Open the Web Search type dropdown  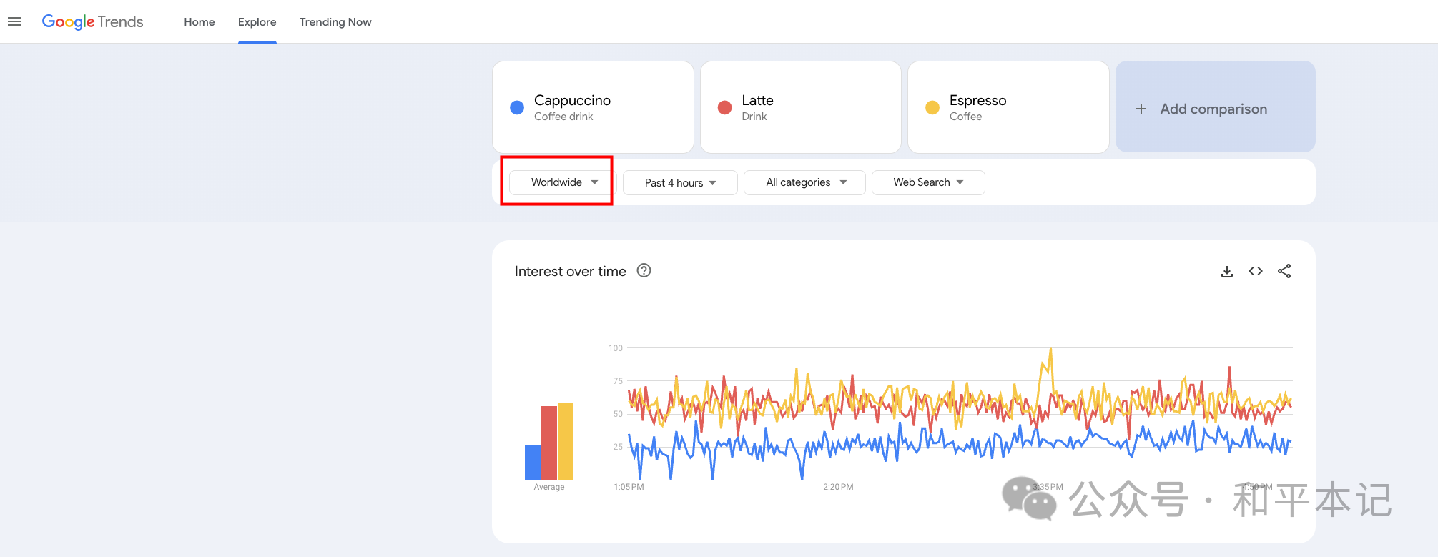pyautogui.click(x=928, y=182)
